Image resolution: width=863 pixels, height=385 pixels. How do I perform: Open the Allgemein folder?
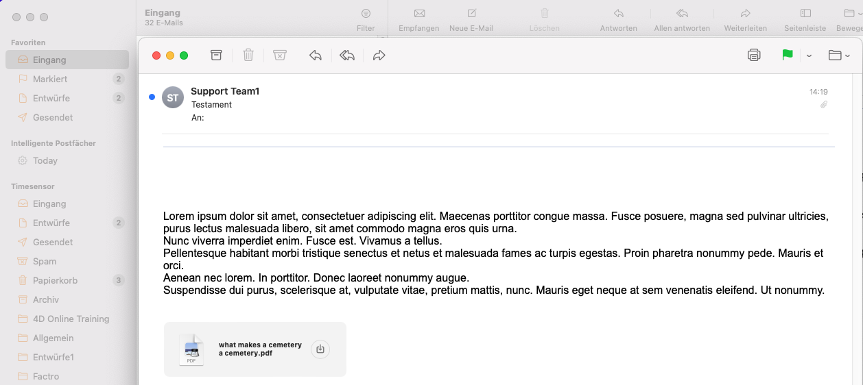(67, 338)
